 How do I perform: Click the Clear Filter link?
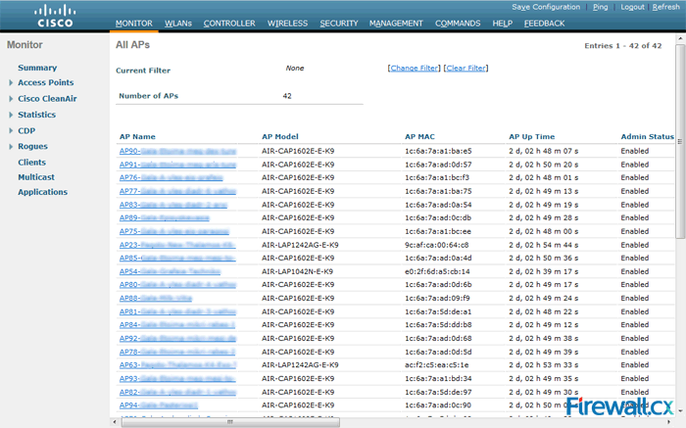pyautogui.click(x=465, y=68)
